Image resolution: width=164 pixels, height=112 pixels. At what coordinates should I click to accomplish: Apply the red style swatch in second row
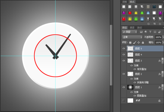tap(130, 13)
